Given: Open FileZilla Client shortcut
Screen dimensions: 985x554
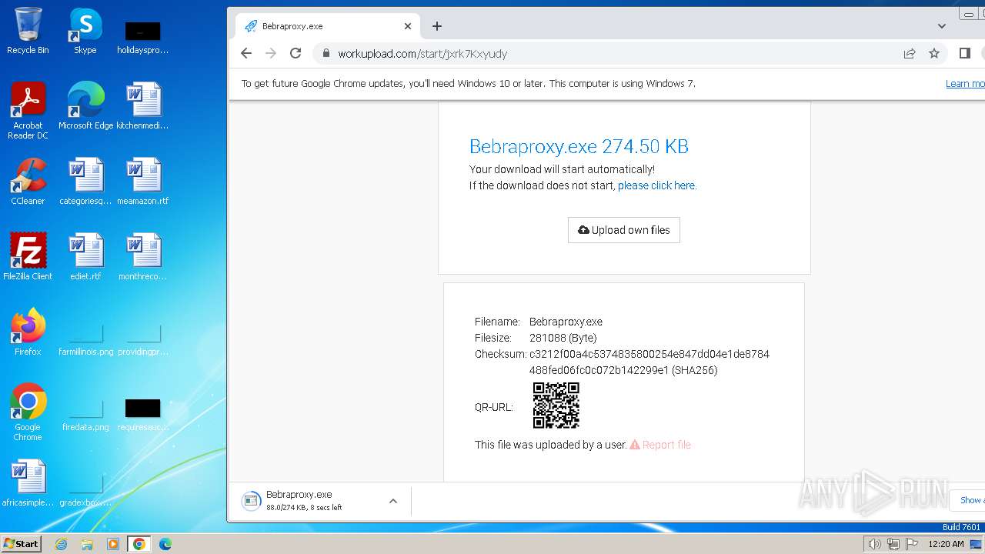Looking at the screenshot, I should point(28,256).
